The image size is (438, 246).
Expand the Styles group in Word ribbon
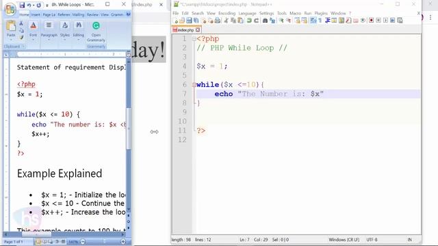(65, 31)
